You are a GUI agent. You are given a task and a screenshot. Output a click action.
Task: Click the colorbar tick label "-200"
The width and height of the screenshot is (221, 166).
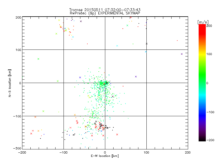pos(210,140)
